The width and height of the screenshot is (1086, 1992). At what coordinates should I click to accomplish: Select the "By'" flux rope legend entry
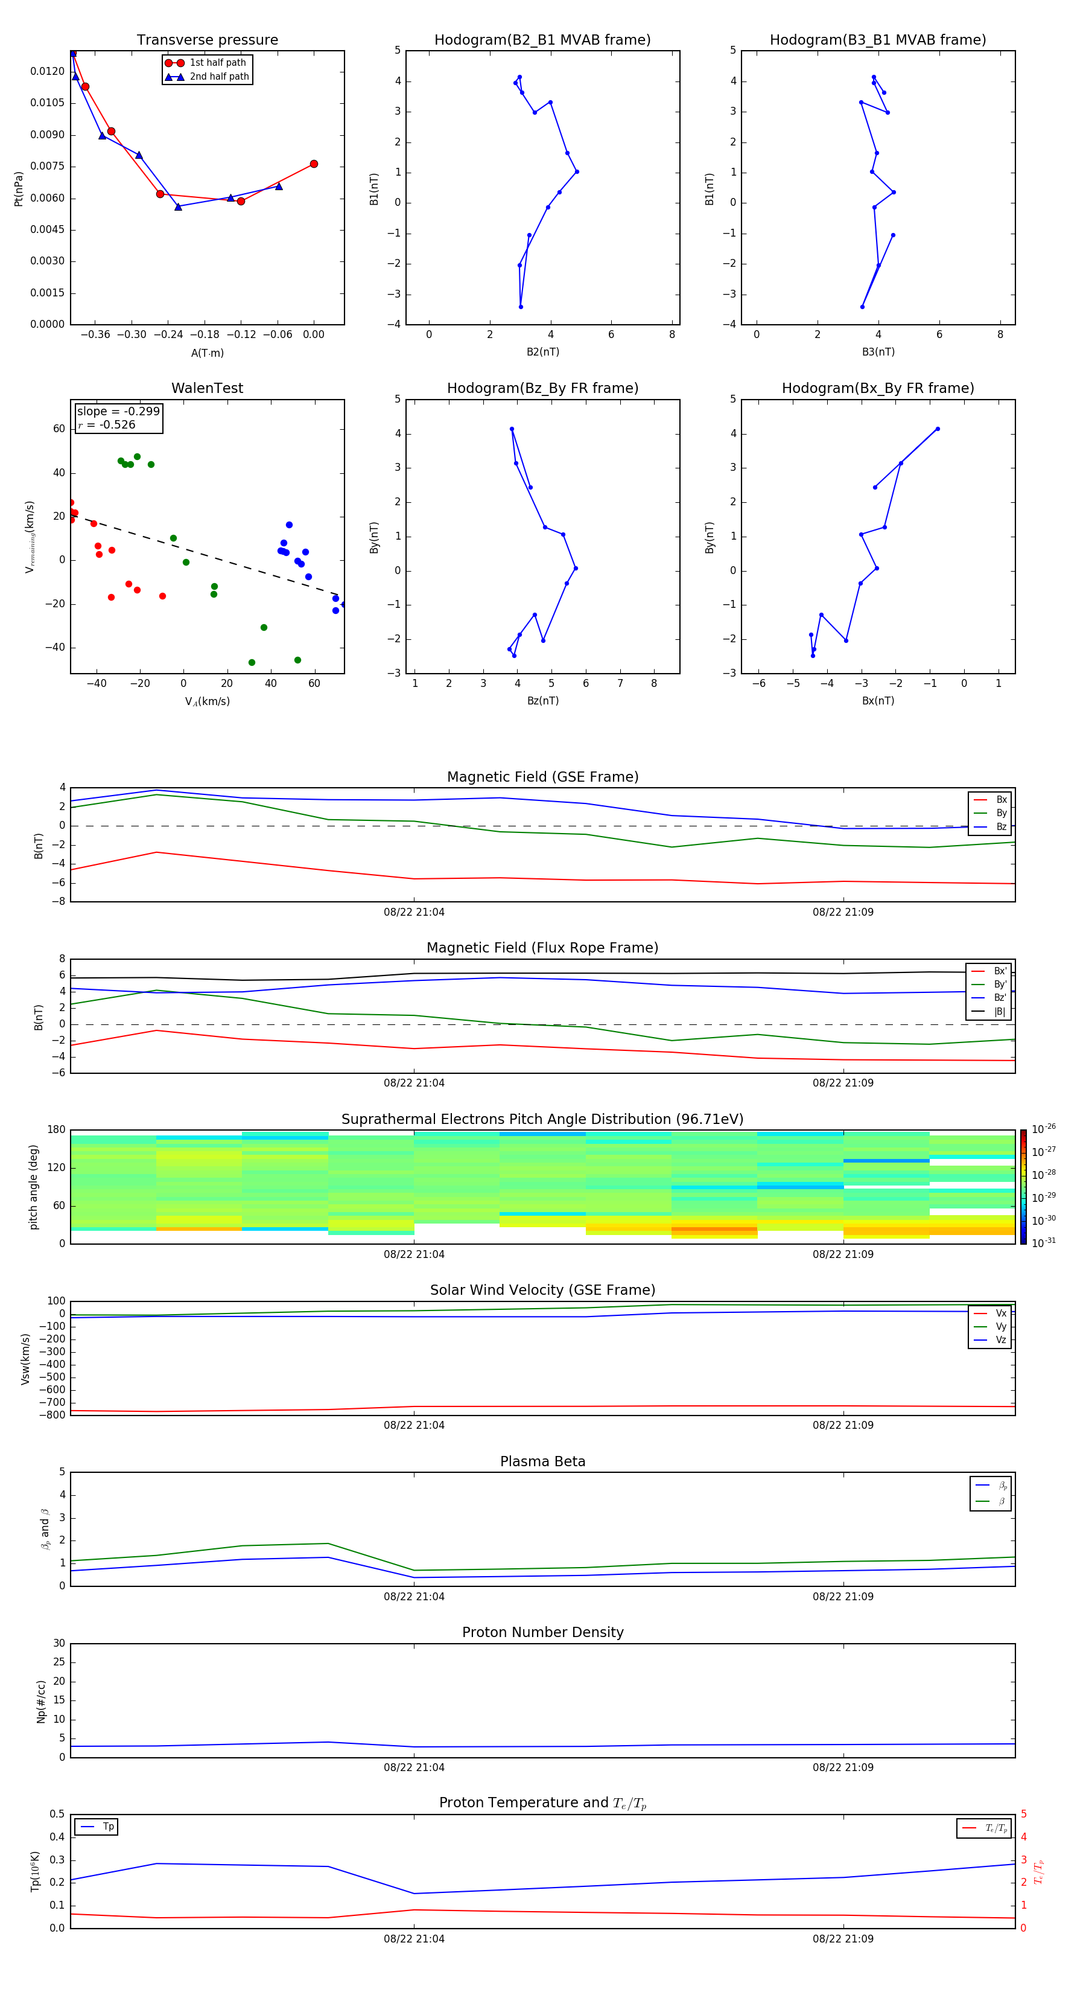point(989,985)
